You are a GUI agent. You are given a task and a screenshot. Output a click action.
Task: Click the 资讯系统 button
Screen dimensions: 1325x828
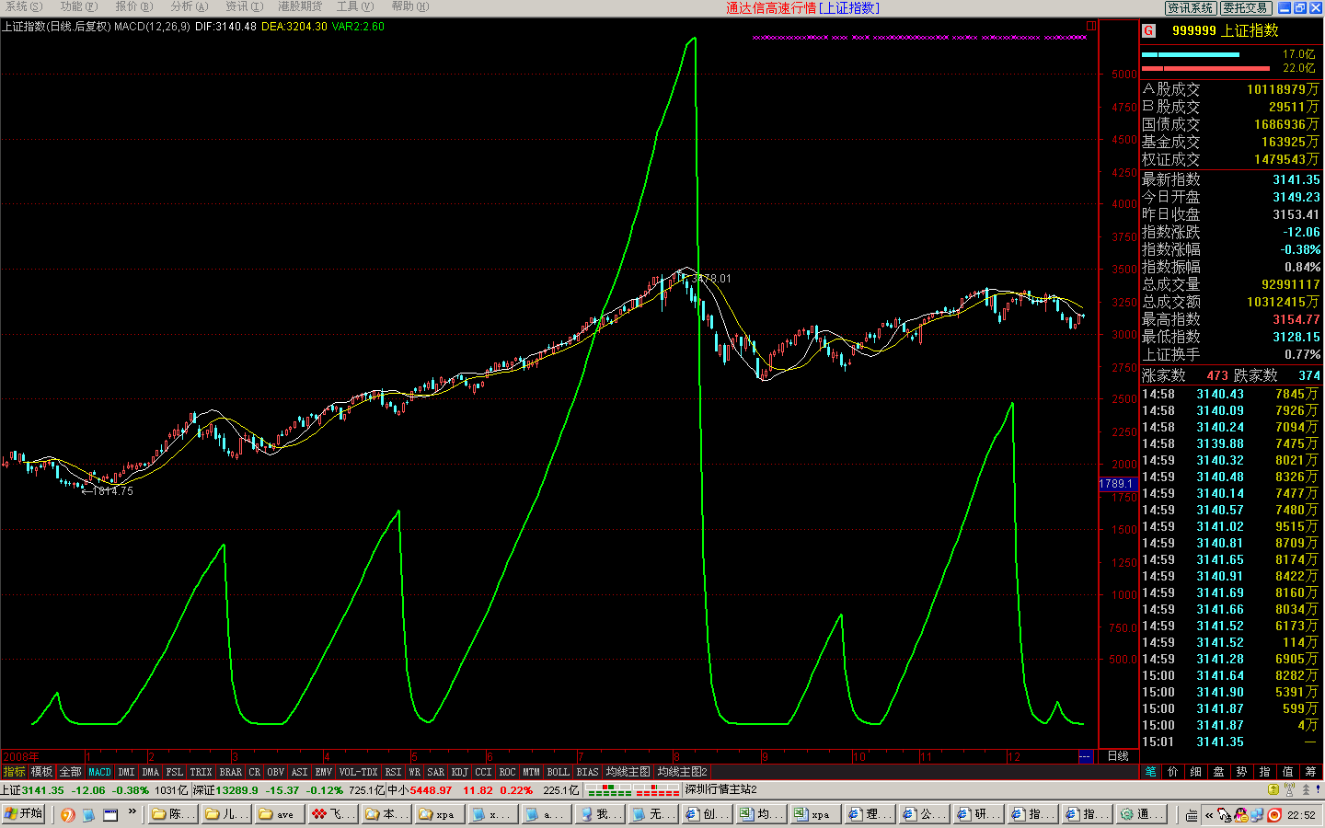1191,8
